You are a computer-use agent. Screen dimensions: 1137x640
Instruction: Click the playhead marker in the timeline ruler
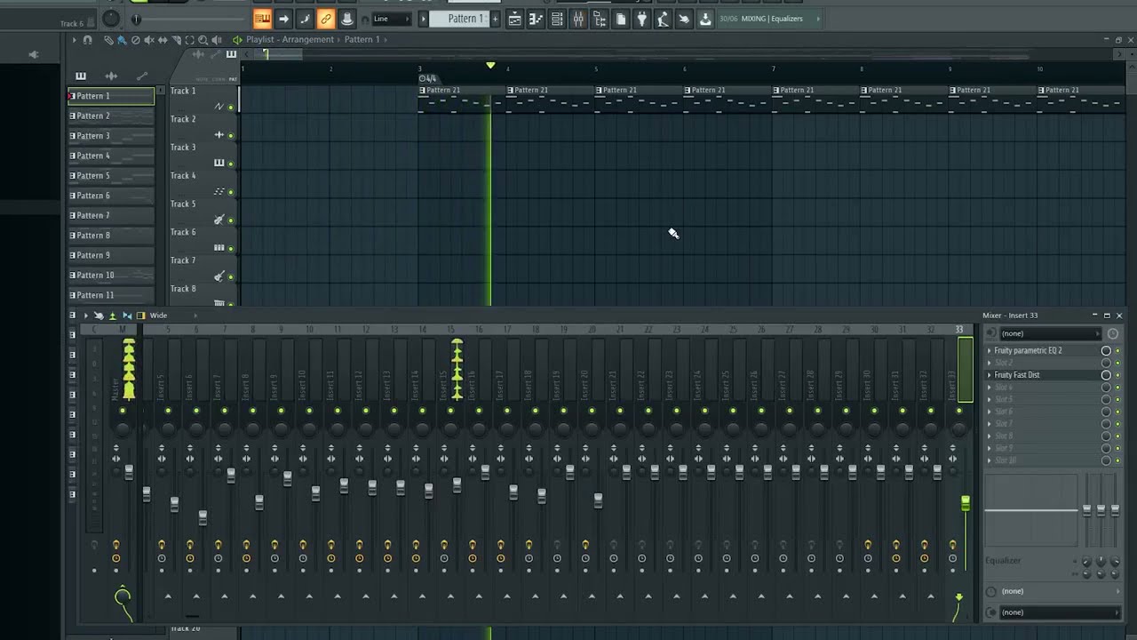coord(489,66)
